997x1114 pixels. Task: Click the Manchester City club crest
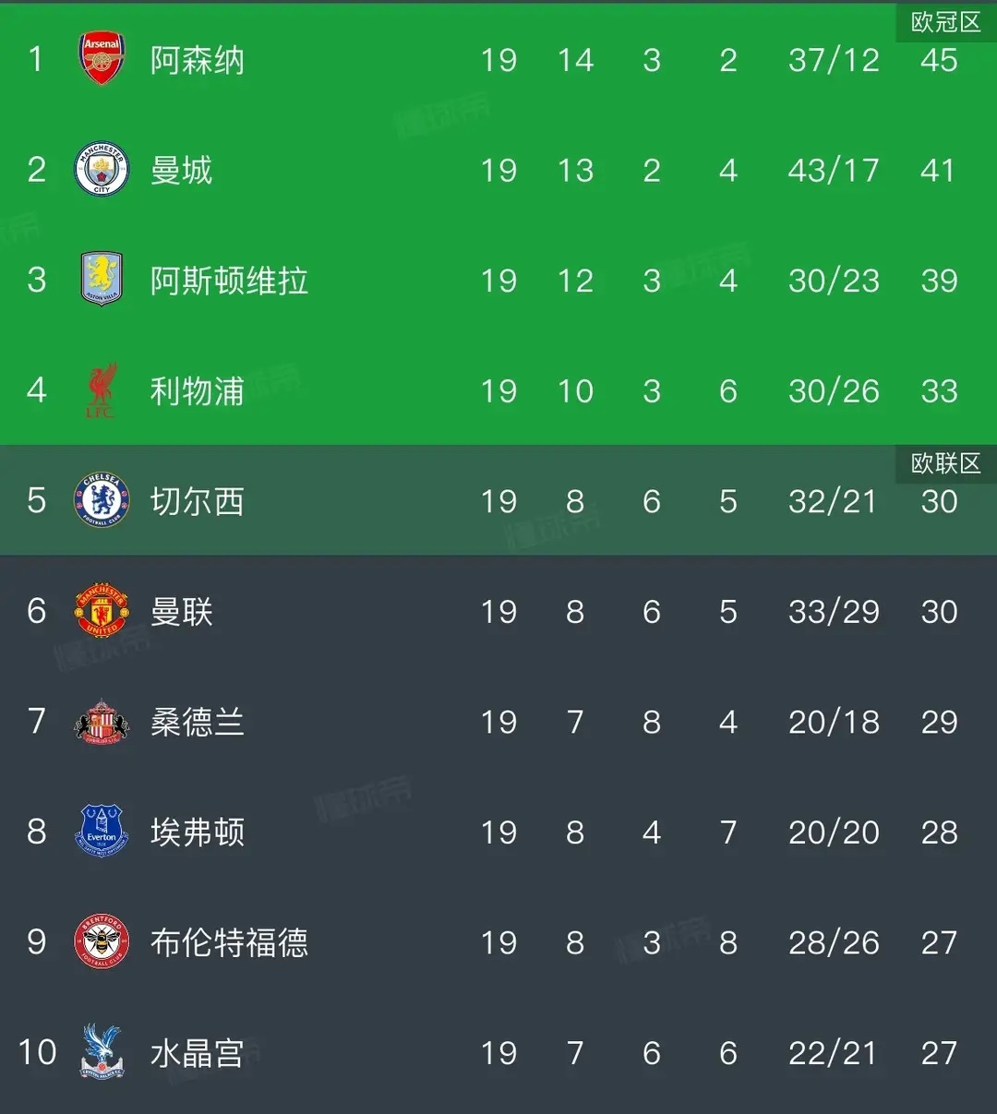pyautogui.click(x=102, y=170)
